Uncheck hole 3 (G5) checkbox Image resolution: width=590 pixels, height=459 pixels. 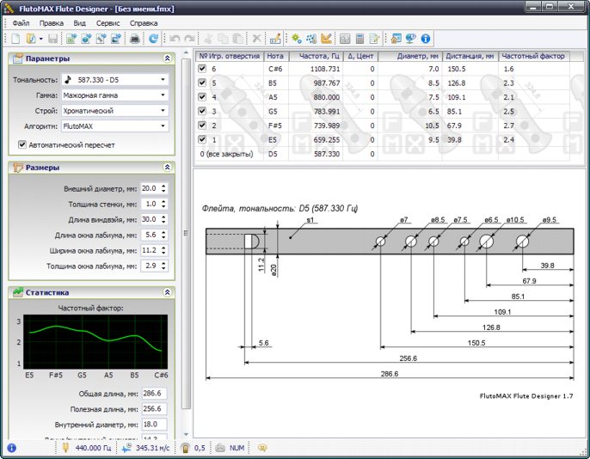(x=202, y=111)
